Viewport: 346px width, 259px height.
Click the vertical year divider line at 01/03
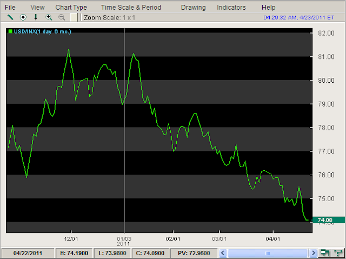pos(124,130)
